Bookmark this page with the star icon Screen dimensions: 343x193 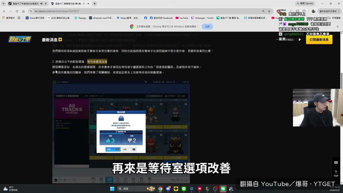tap(269, 11)
